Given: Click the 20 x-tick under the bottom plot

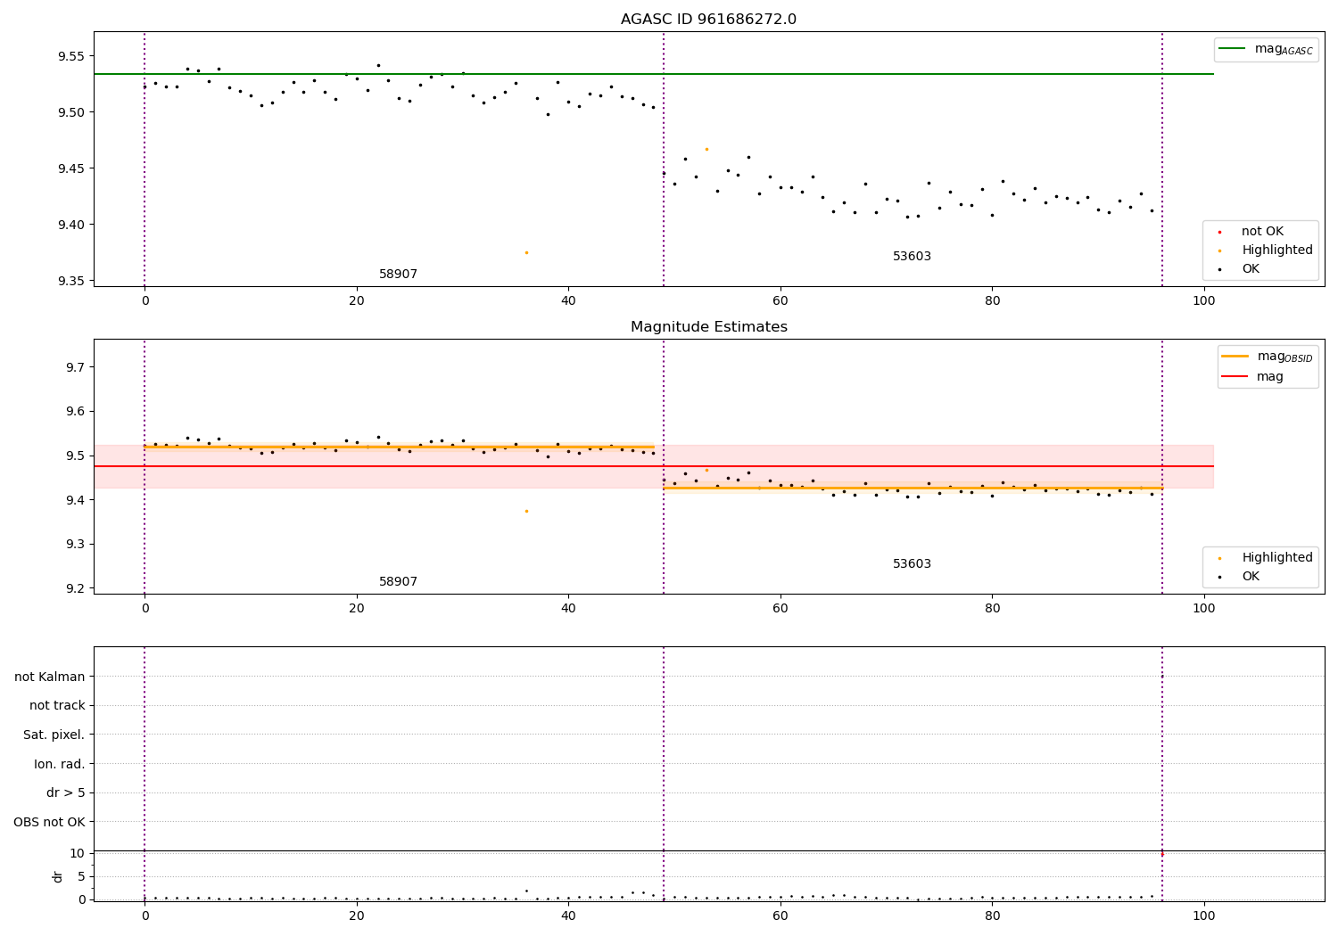Looking at the screenshot, I should (357, 915).
